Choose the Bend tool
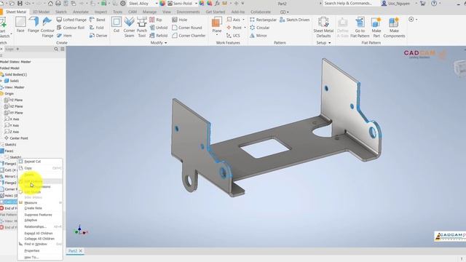 (97, 20)
